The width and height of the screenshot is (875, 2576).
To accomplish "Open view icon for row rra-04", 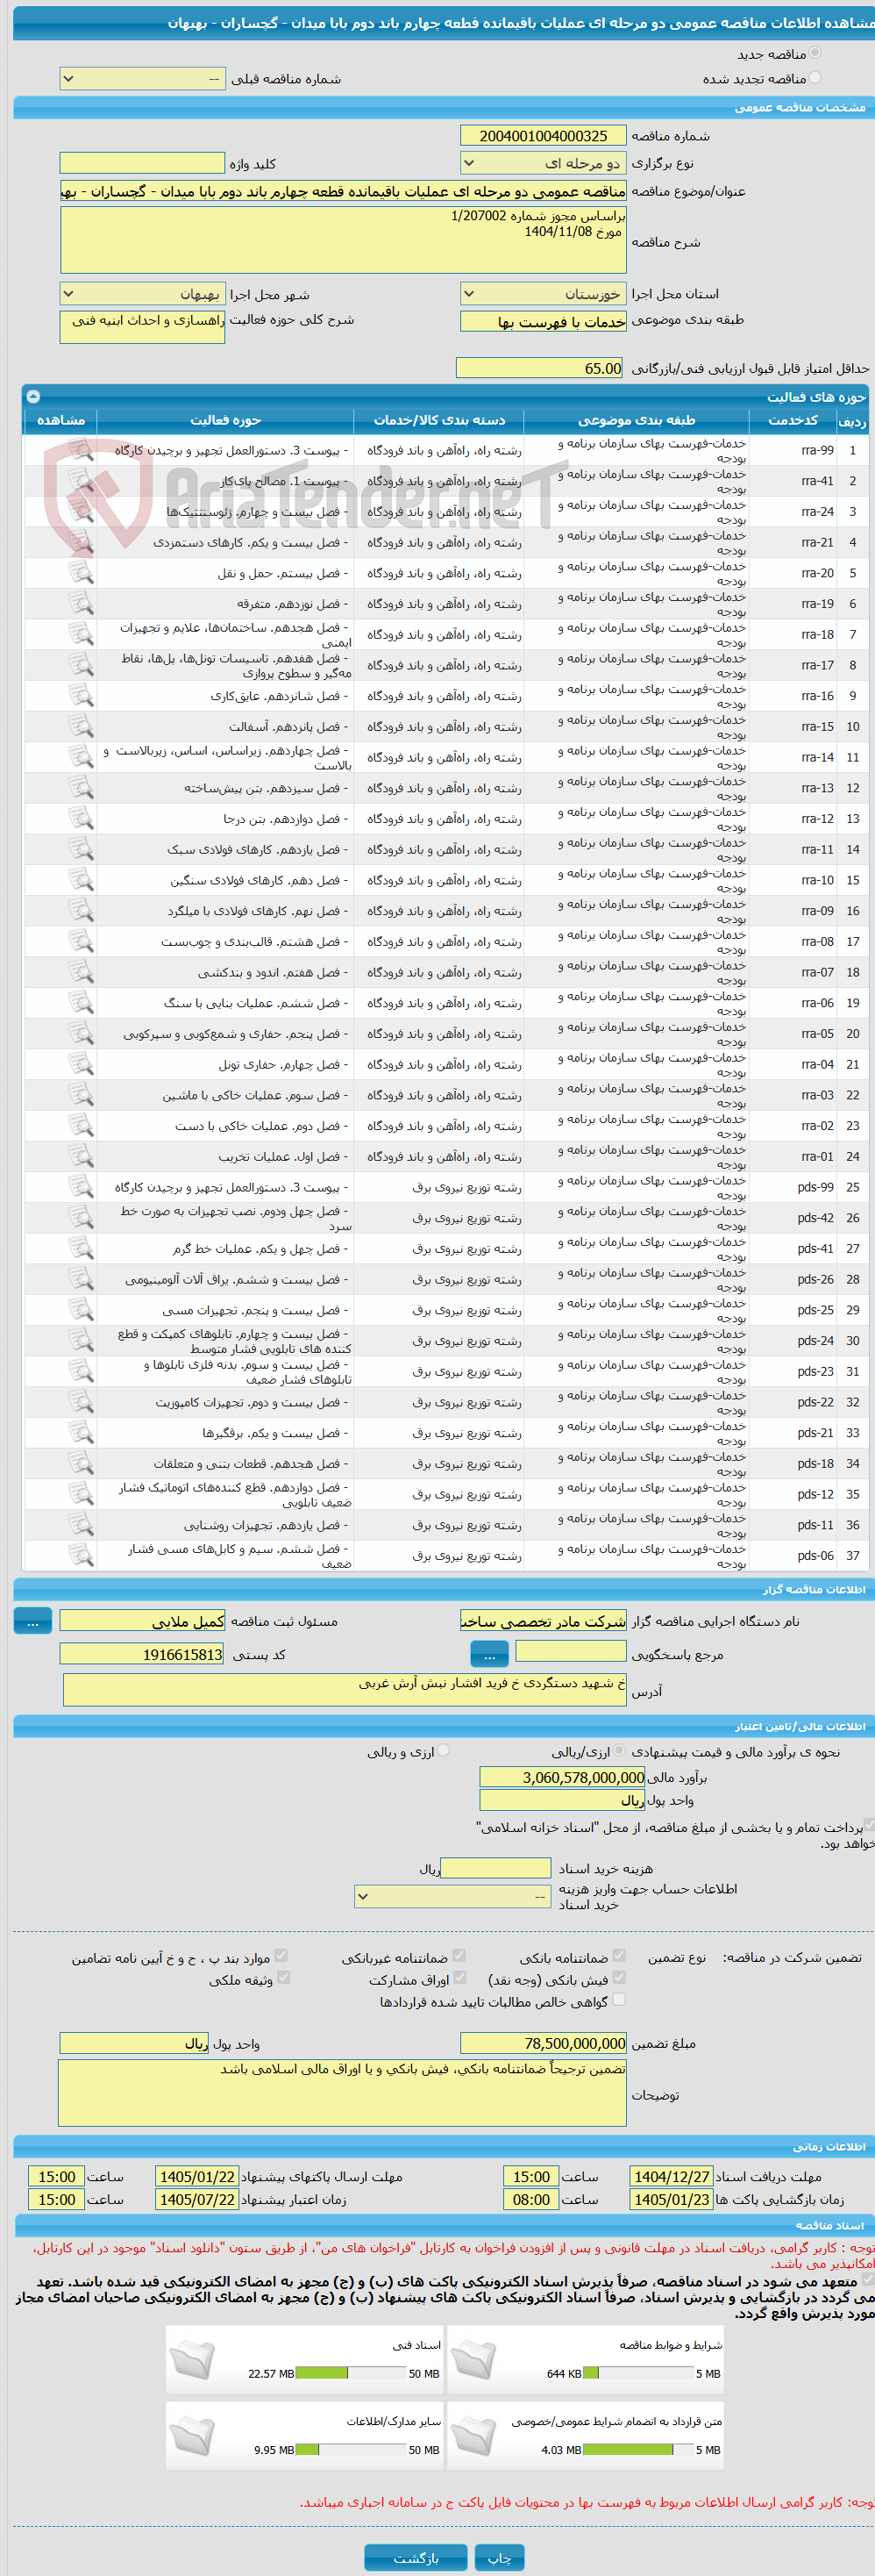I will (80, 1064).
